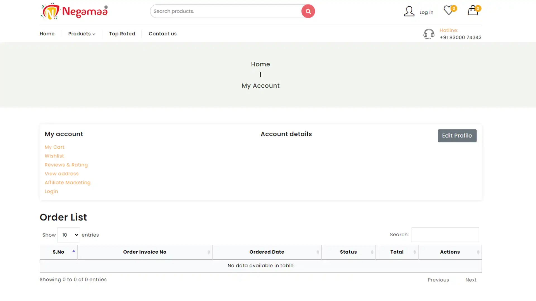Screen dimensions: 536x301
Task: Go to Top Rated menu item
Action: 122,34
